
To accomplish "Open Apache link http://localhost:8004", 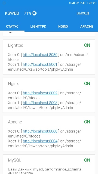I will point(40,141).
